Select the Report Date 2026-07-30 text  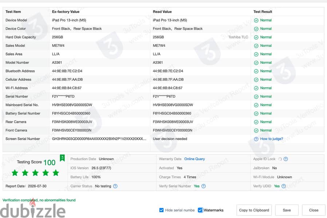26,186
